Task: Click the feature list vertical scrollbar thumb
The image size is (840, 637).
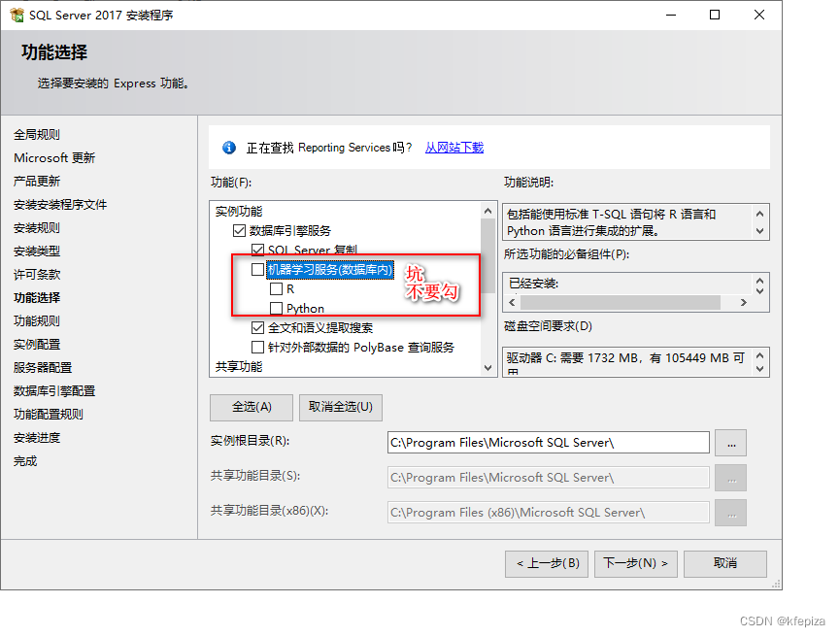Action: tap(487, 256)
